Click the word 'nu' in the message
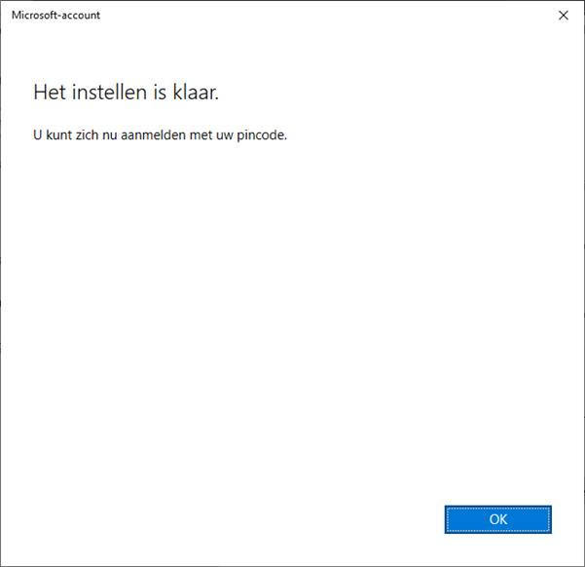This screenshot has height=567, width=585. [110, 135]
